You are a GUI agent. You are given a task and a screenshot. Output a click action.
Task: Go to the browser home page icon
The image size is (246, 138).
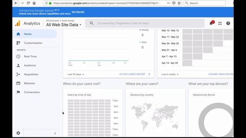(34, 3)
